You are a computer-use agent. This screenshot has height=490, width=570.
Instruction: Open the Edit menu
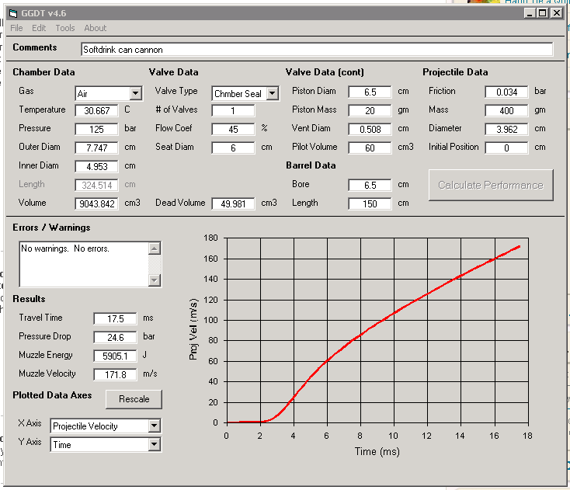point(39,28)
